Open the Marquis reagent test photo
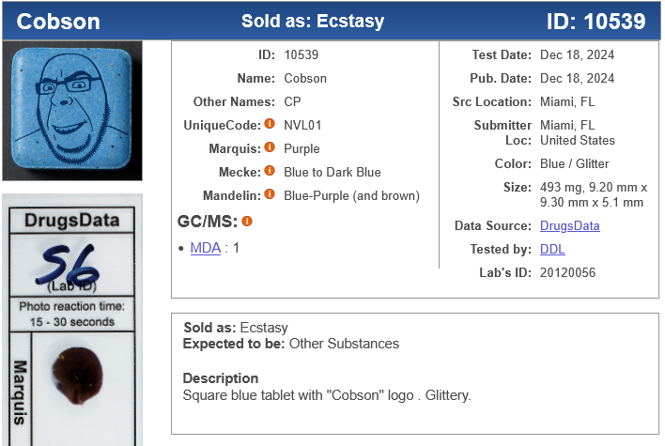The height and width of the screenshot is (446, 665). 72,319
